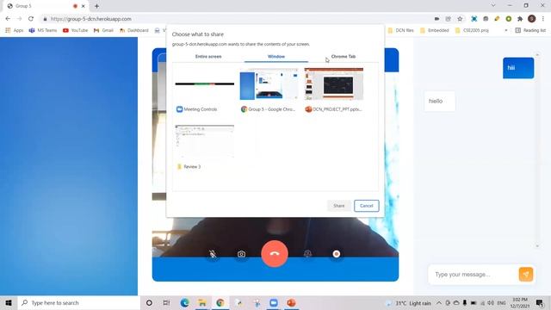Go back with the browser back arrow

8,19
